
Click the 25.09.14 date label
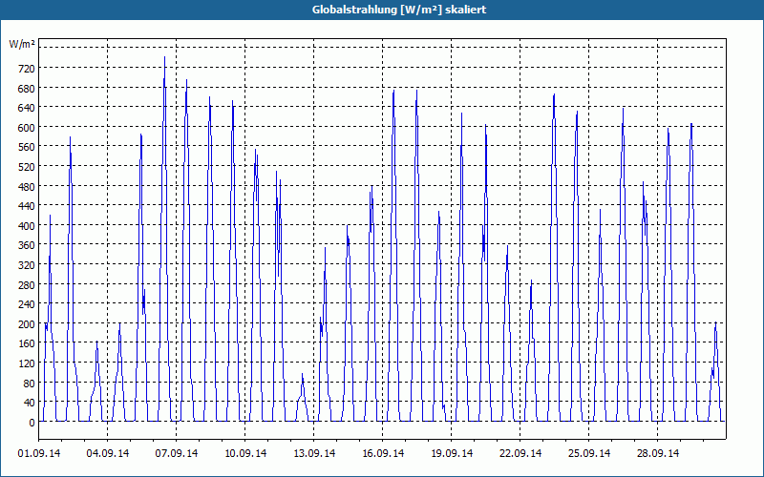click(588, 453)
